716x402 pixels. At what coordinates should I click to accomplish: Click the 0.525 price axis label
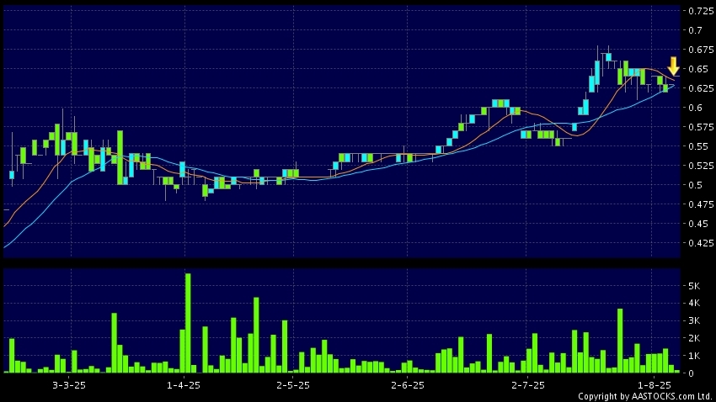(701, 166)
